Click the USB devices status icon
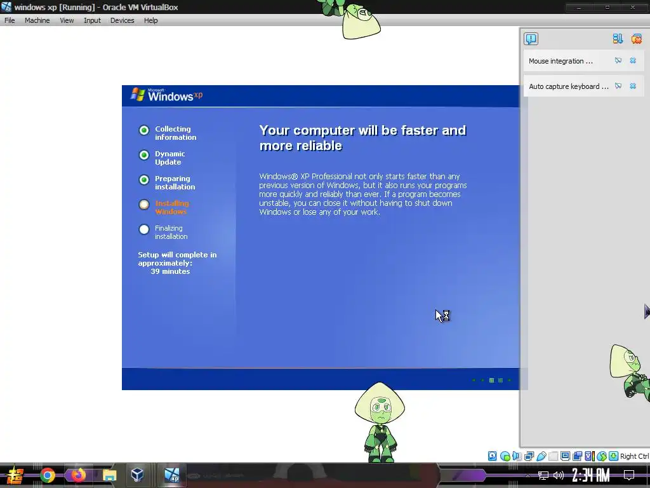650x488 pixels. 541,456
